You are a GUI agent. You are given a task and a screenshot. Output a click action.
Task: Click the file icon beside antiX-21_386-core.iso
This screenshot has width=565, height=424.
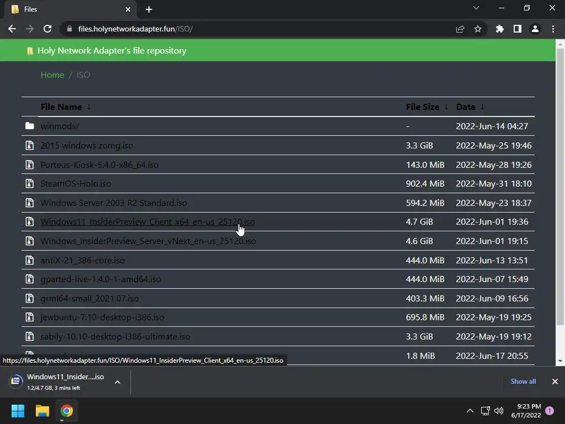pos(30,261)
